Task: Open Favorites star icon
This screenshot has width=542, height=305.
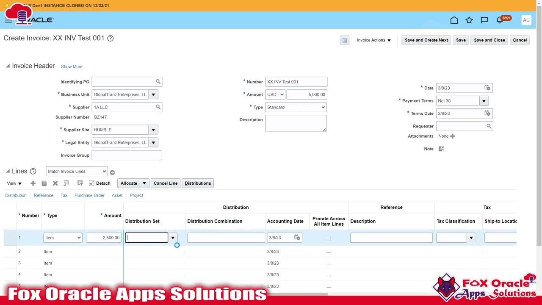Action: click(x=469, y=20)
